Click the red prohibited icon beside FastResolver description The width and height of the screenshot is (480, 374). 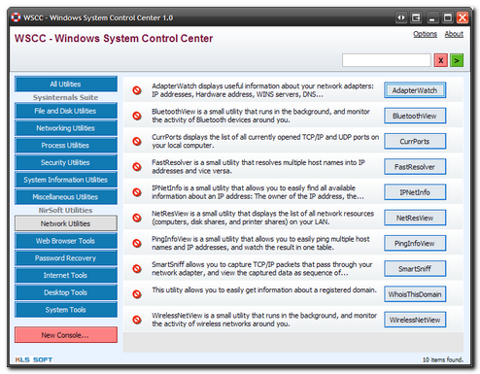137,167
